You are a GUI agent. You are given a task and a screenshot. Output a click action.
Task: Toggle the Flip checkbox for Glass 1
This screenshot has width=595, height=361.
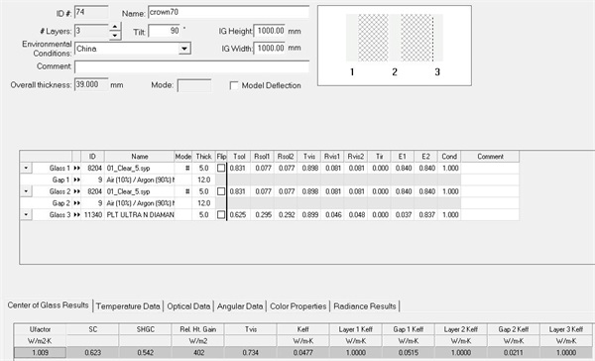point(221,169)
